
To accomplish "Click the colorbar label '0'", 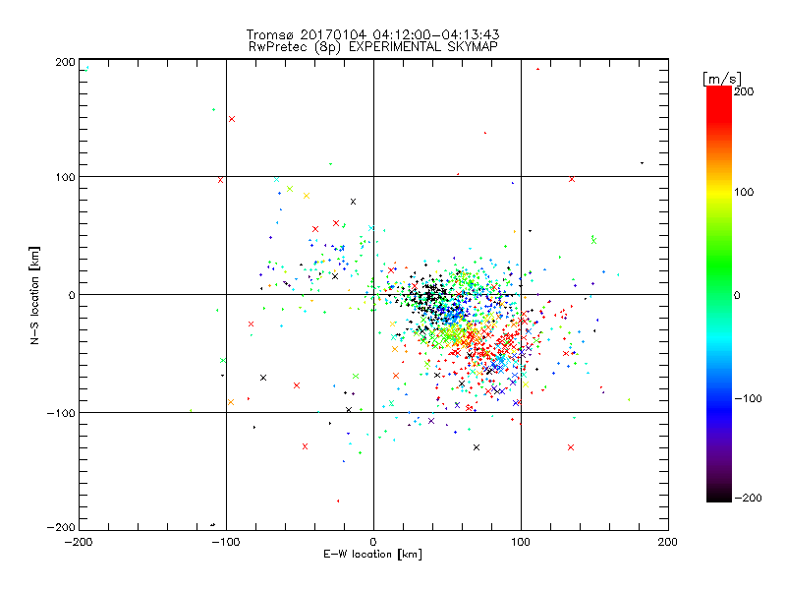I will point(737,295).
